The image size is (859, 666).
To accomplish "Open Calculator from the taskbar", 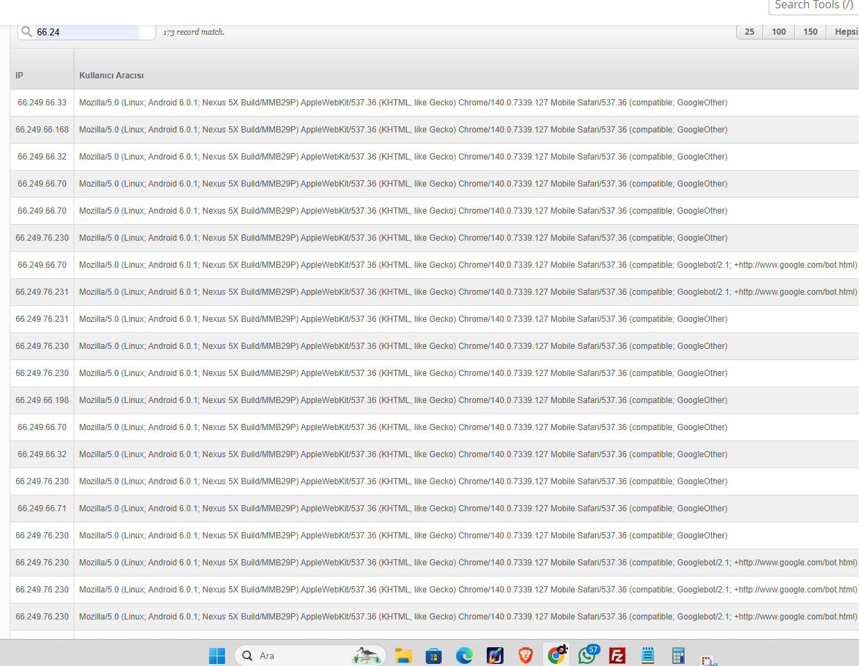I will tap(678, 656).
